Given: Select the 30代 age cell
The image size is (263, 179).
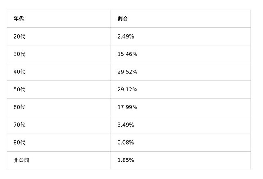Looking at the screenshot, I should (19, 54).
